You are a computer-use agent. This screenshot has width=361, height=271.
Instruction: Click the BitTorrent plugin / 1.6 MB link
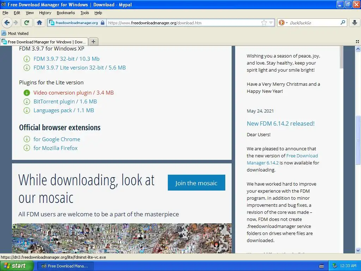point(65,101)
